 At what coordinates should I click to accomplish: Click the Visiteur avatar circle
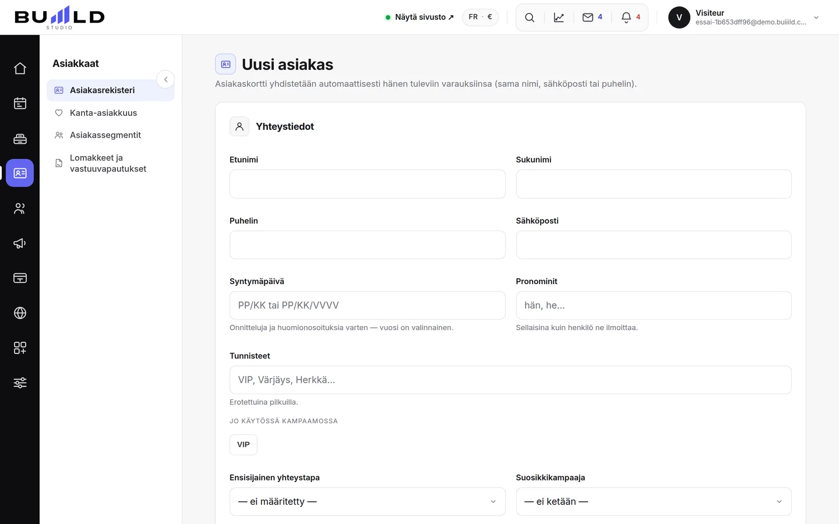click(x=679, y=17)
